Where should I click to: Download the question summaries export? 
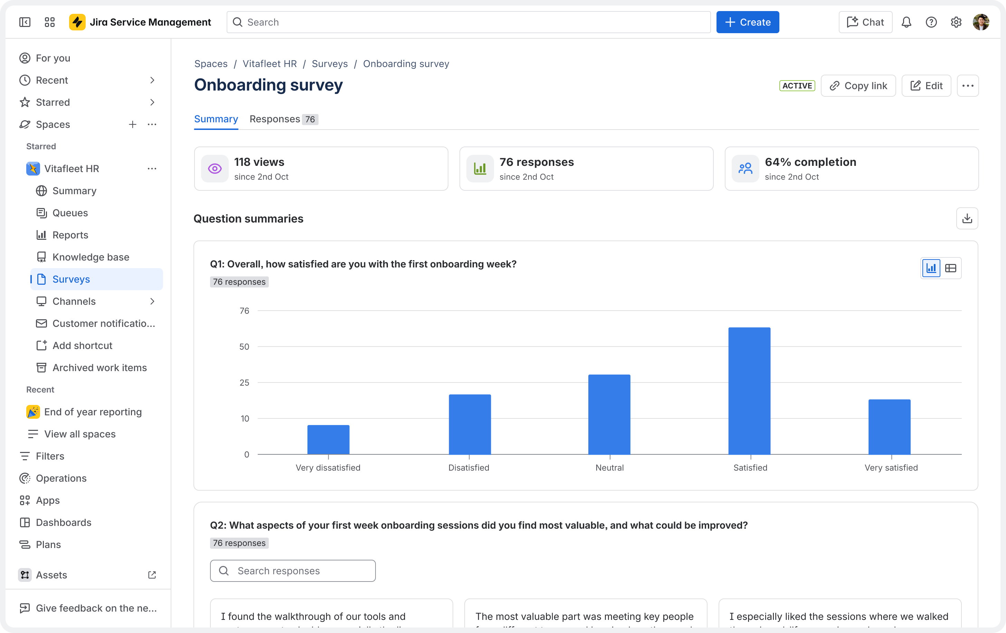coord(967,218)
